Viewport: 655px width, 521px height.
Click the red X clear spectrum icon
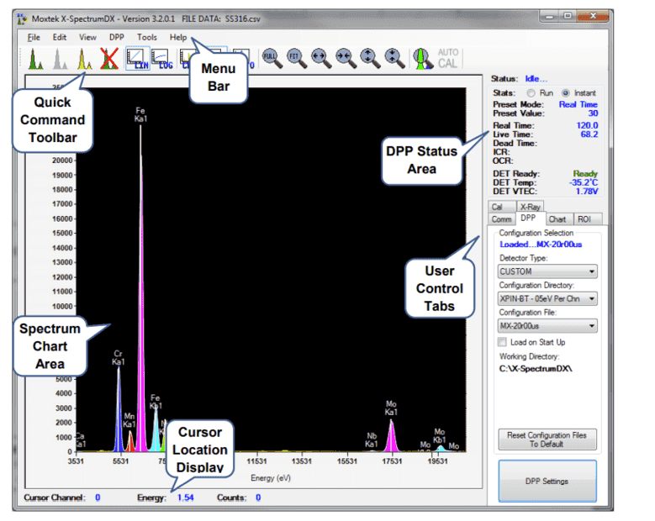click(109, 59)
